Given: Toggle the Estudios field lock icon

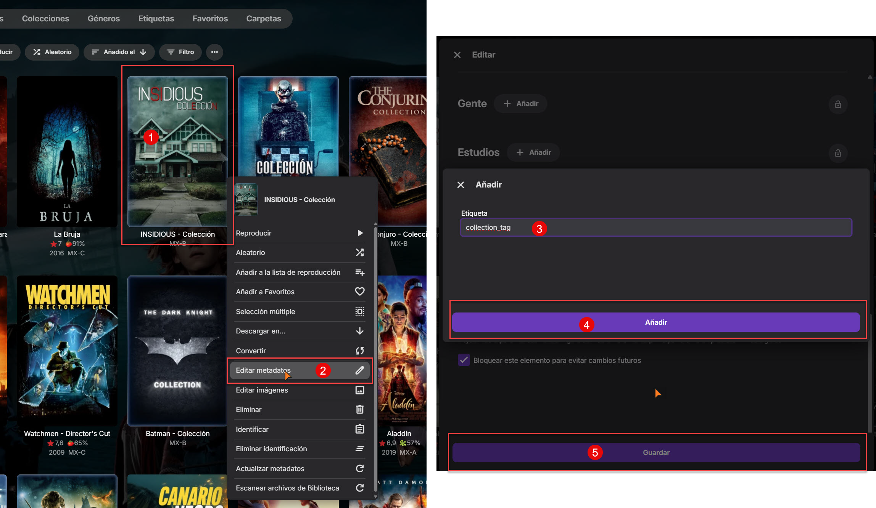Looking at the screenshot, I should [838, 153].
